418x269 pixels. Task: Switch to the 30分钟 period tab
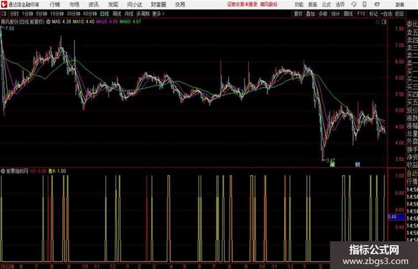[x=73, y=14]
